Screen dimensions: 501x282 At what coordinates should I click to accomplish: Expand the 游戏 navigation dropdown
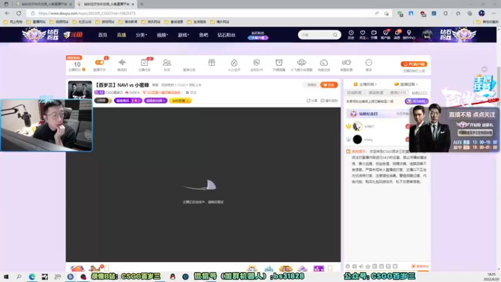pyautogui.click(x=183, y=35)
